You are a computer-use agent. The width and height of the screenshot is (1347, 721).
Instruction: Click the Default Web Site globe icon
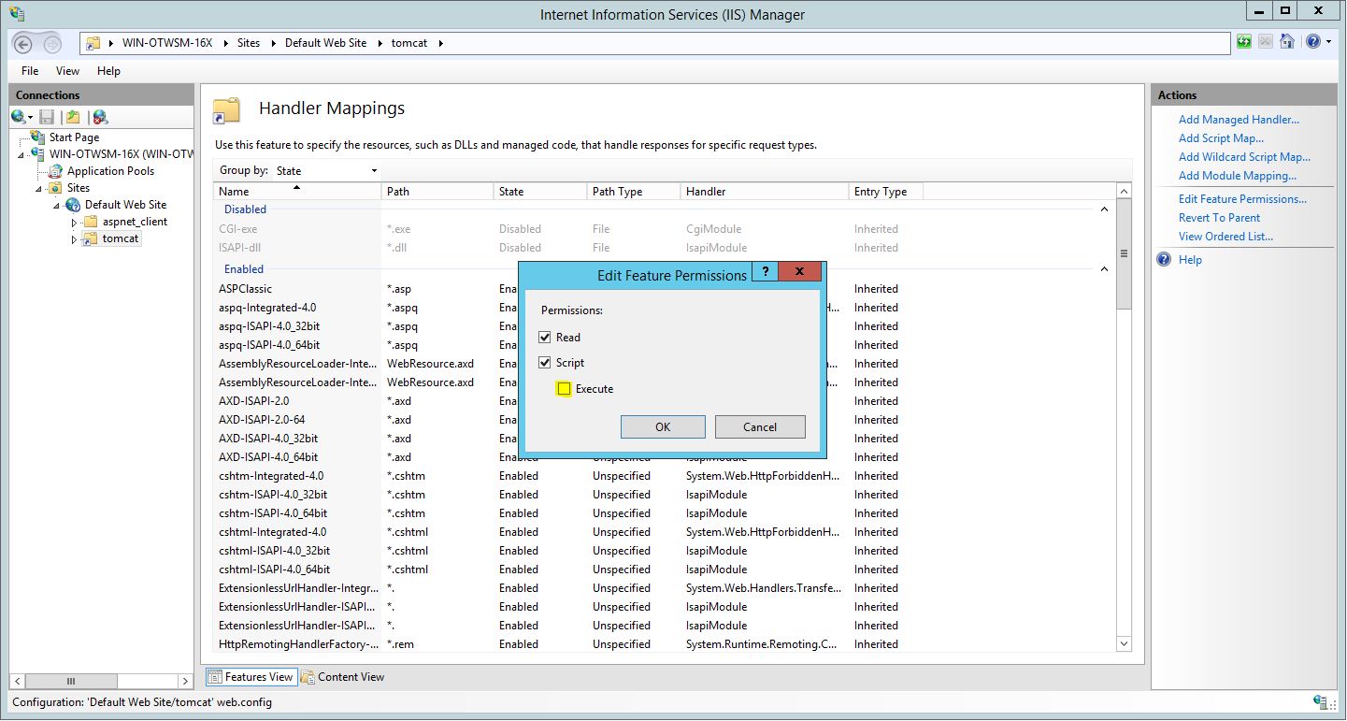pyautogui.click(x=73, y=205)
